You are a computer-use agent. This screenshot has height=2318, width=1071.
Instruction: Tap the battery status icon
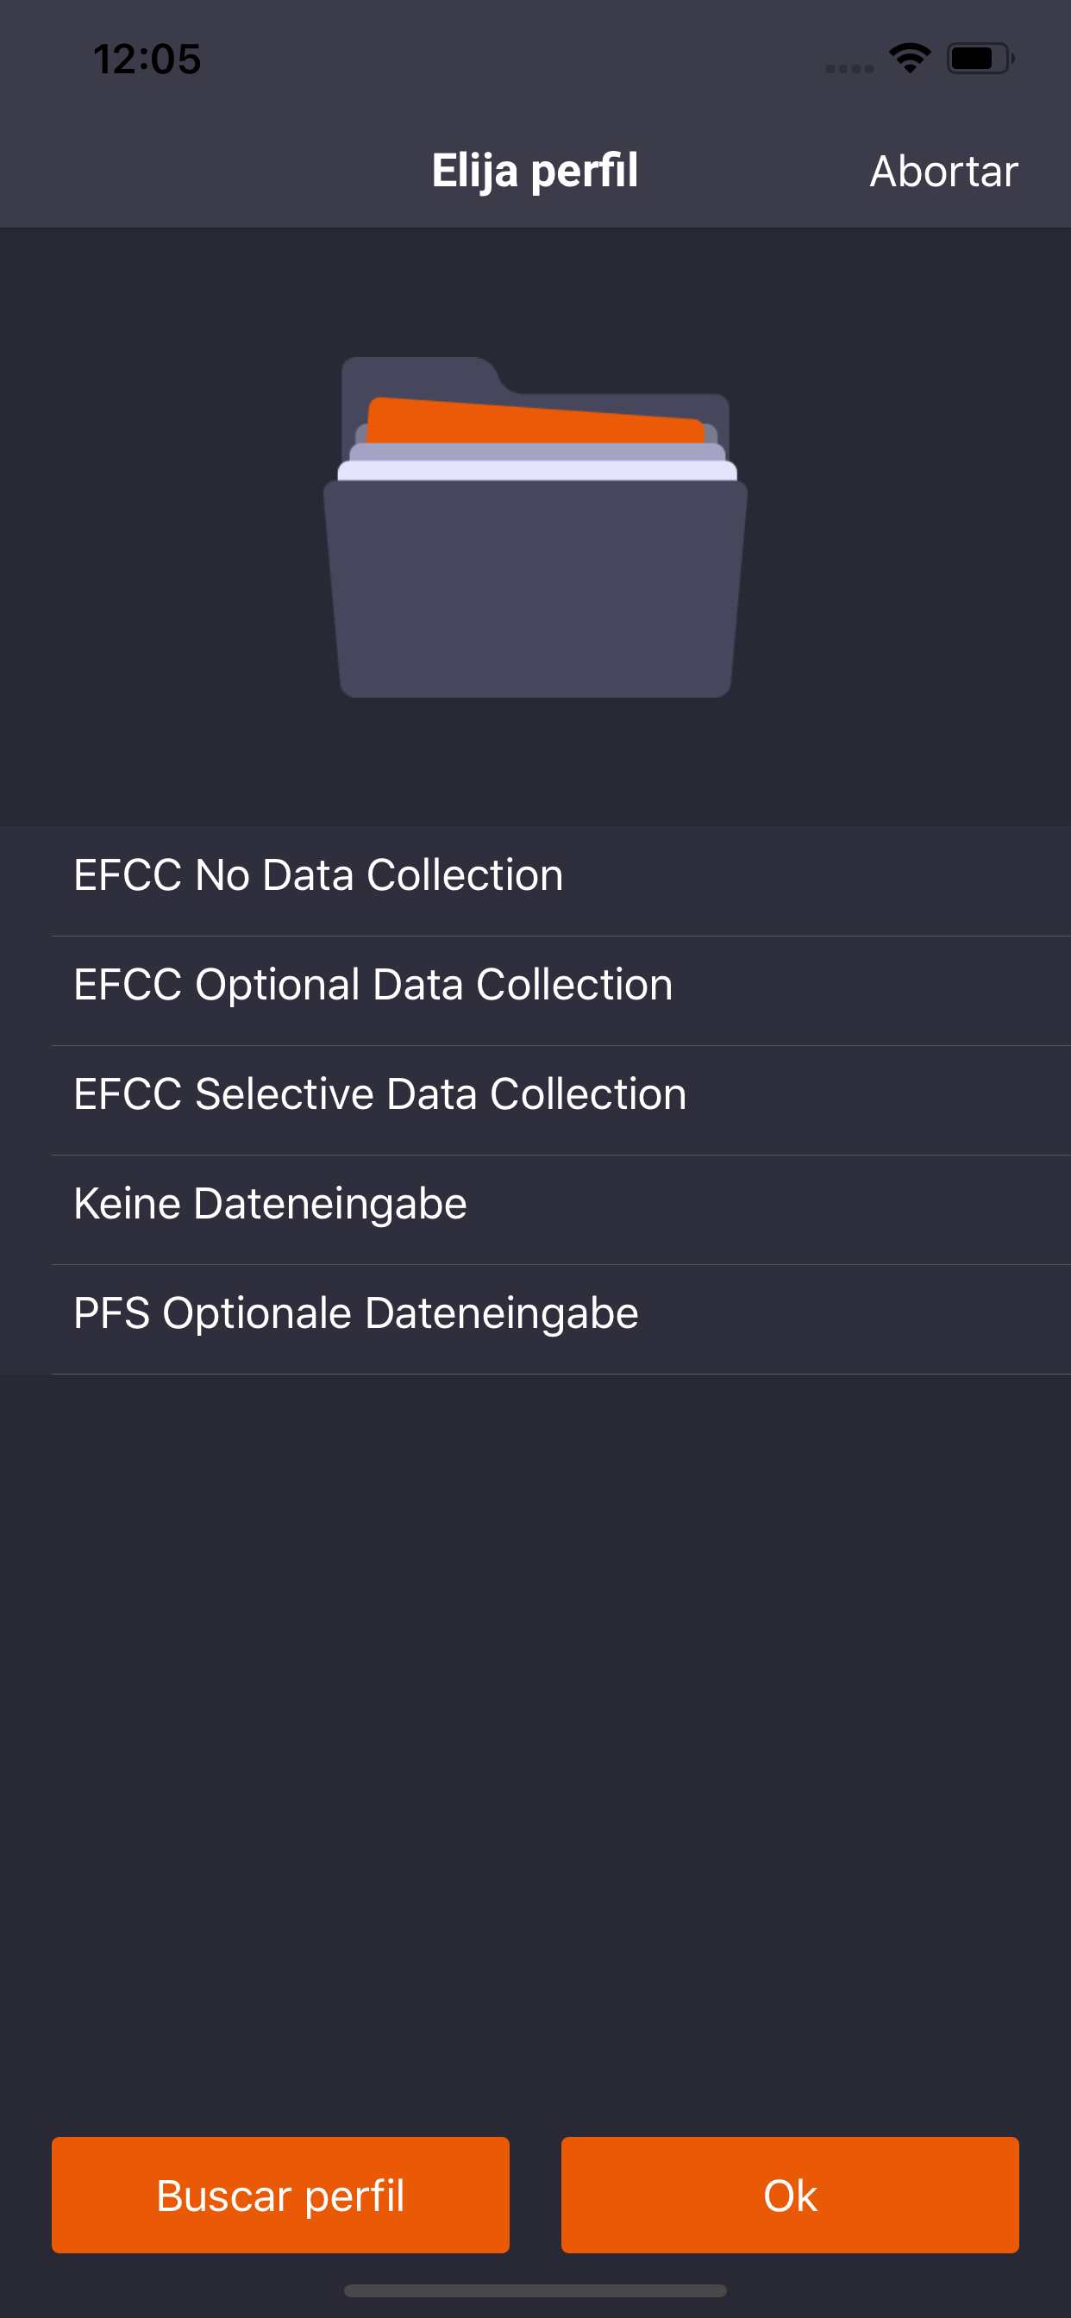coord(980,59)
